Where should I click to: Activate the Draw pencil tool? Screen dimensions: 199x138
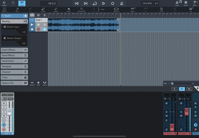(x=56, y=10)
